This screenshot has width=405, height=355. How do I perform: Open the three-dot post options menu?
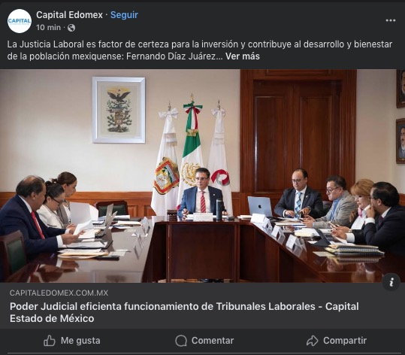390,20
